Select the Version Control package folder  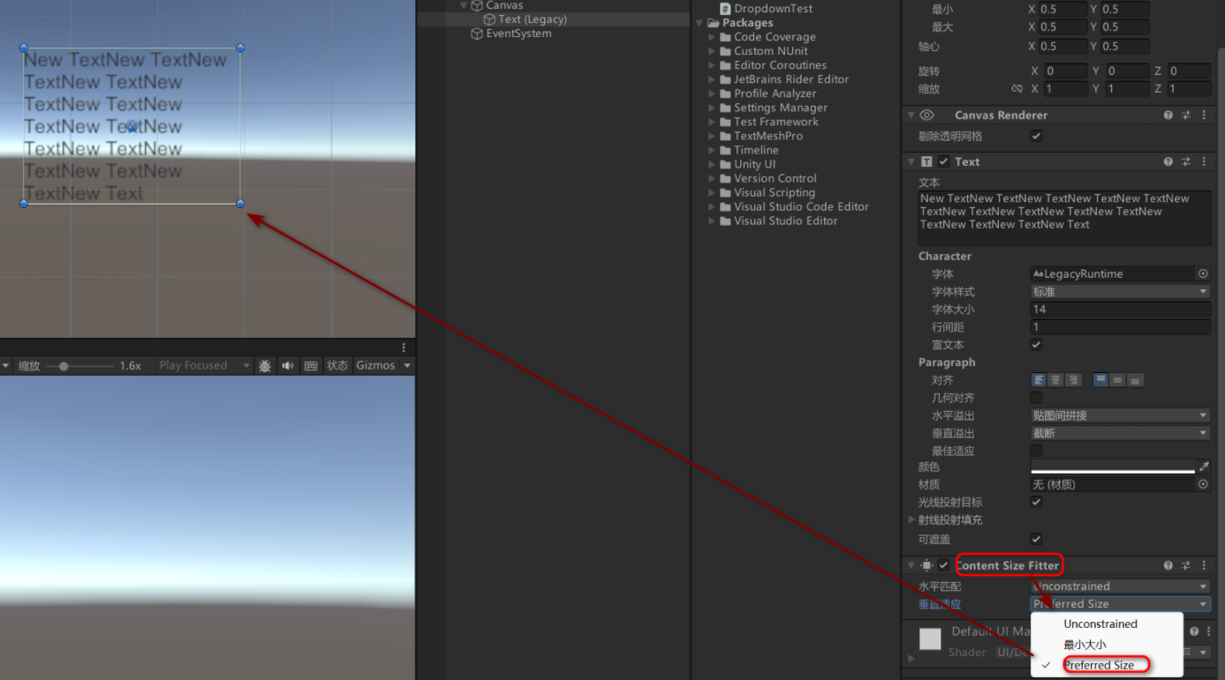click(x=775, y=178)
